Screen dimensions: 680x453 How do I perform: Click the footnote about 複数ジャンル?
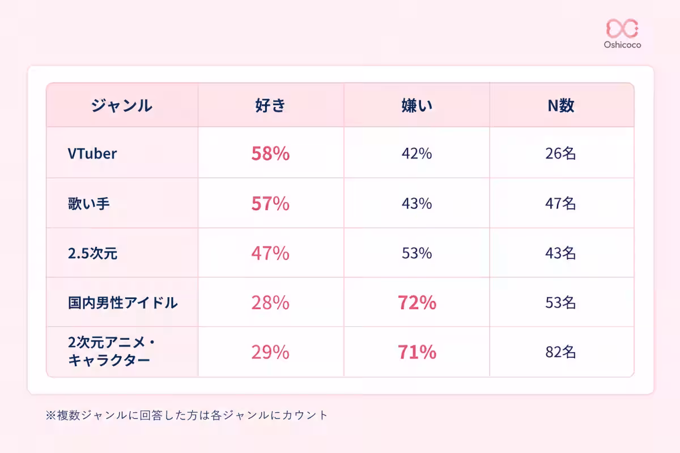click(x=186, y=415)
